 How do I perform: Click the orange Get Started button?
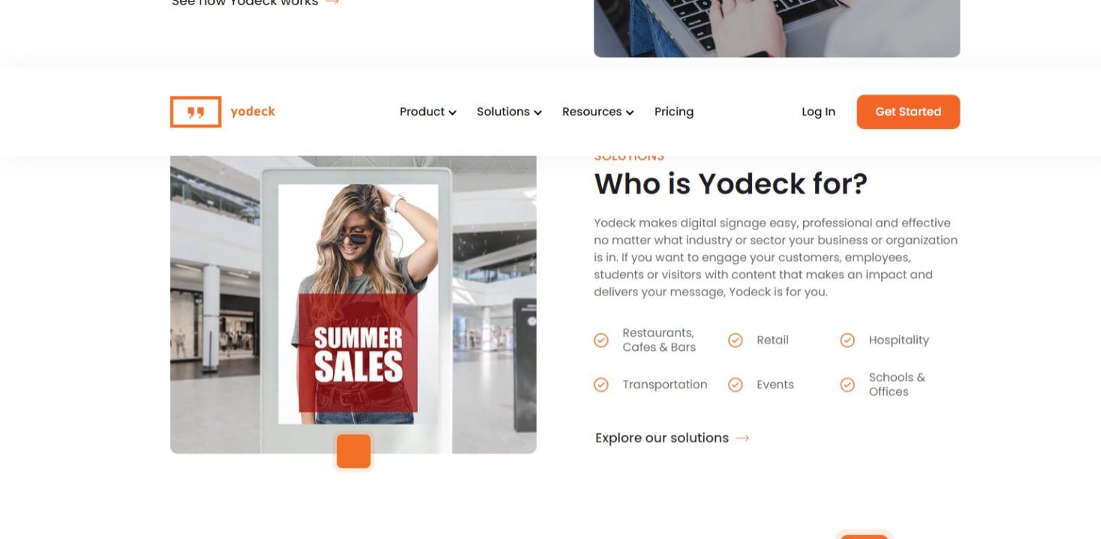pyautogui.click(x=908, y=112)
